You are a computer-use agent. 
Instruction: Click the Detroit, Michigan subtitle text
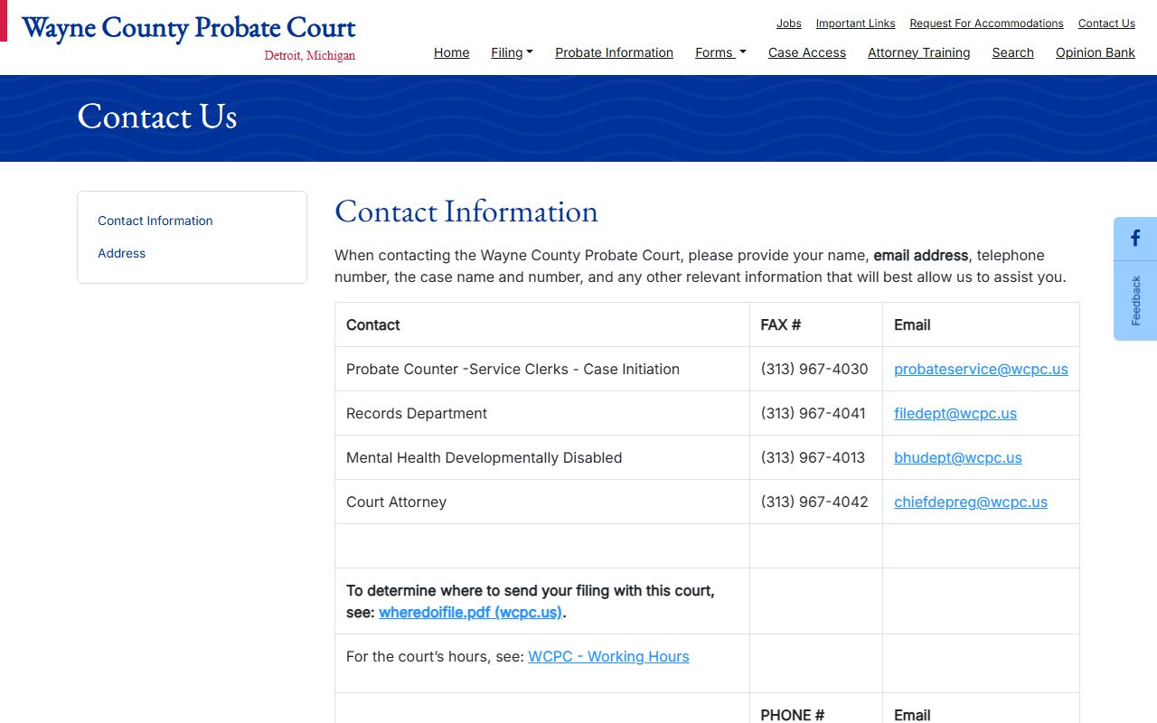310,55
